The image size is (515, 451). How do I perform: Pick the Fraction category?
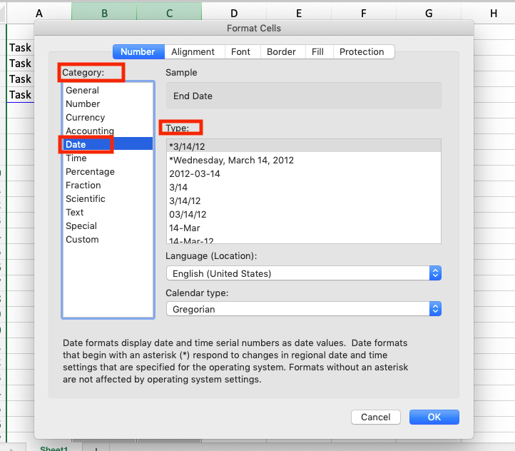pyautogui.click(x=108, y=185)
